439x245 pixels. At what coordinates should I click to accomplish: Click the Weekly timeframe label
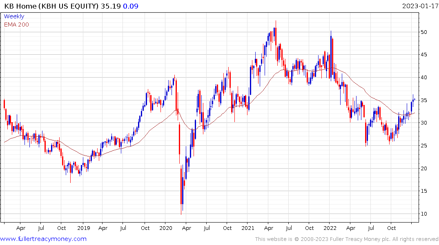(x=14, y=16)
